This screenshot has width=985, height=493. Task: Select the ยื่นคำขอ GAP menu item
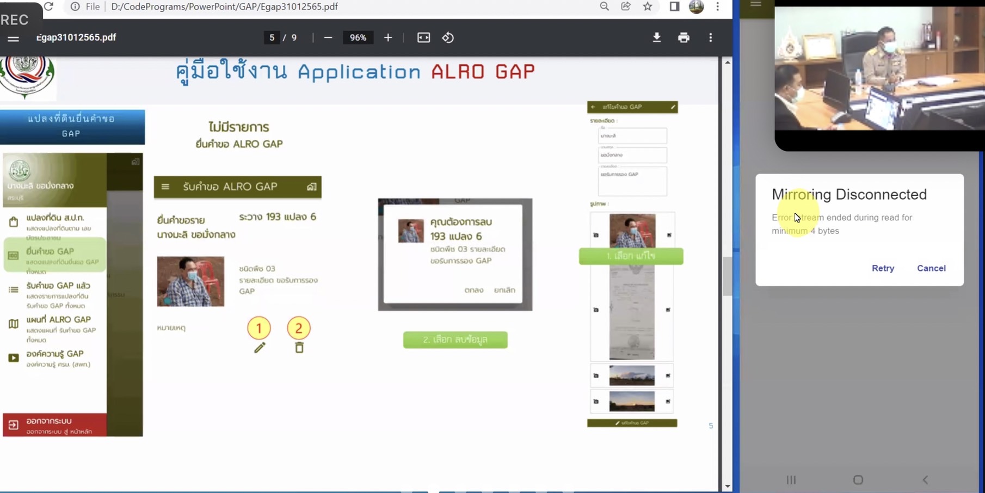tap(55, 255)
